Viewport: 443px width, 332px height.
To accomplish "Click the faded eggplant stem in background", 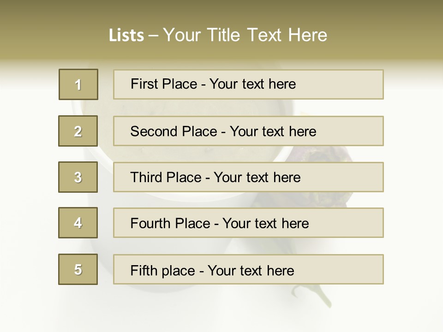I will click(317, 295).
